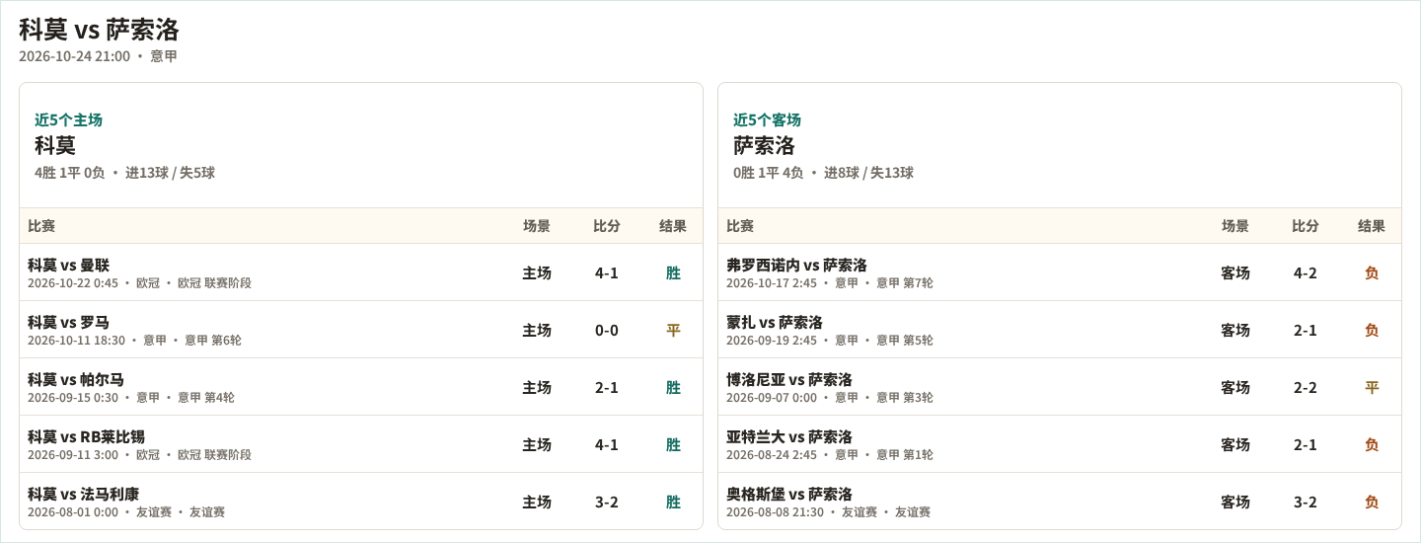Click the date line 2026-09-11 3:00 欧冠
The width and height of the screenshot is (1421, 543).
[139, 455]
